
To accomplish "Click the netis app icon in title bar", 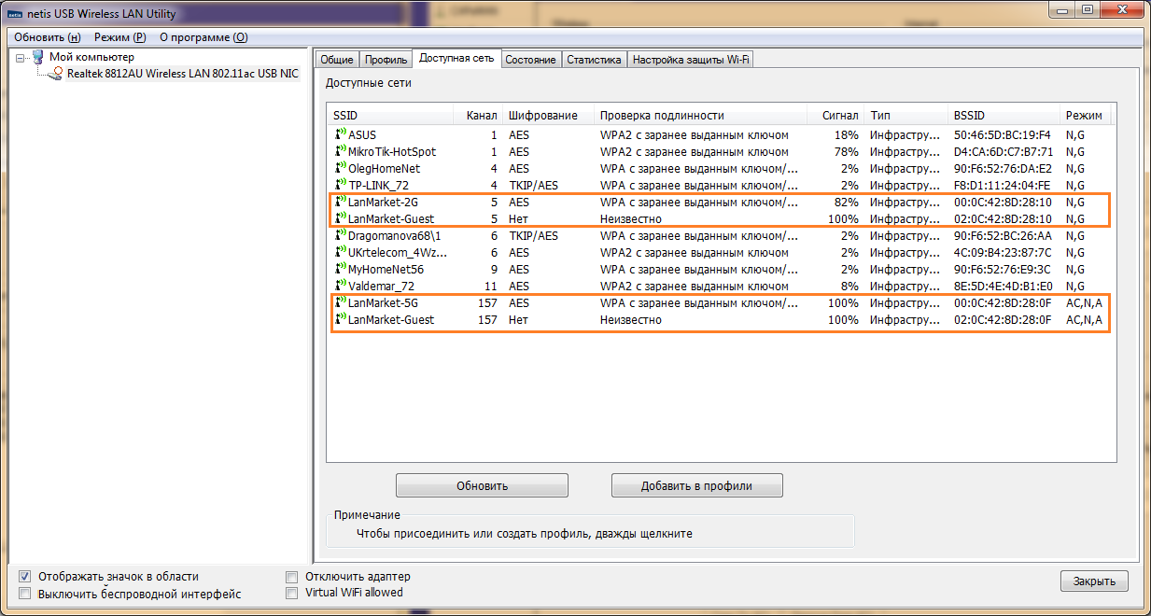I will (x=13, y=14).
